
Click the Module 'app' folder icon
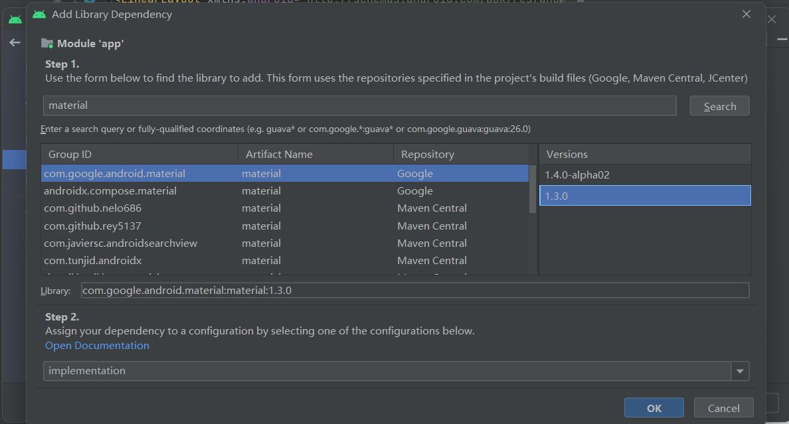tap(47, 44)
